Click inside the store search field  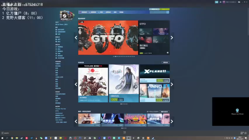point(158,12)
